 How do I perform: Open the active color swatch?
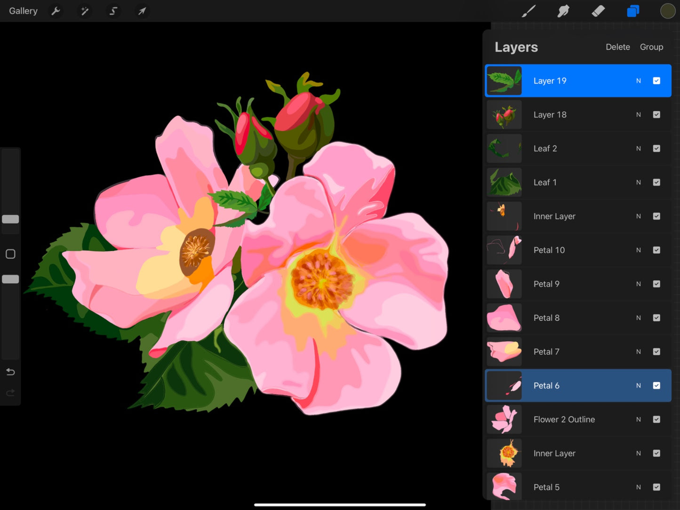[x=668, y=11]
